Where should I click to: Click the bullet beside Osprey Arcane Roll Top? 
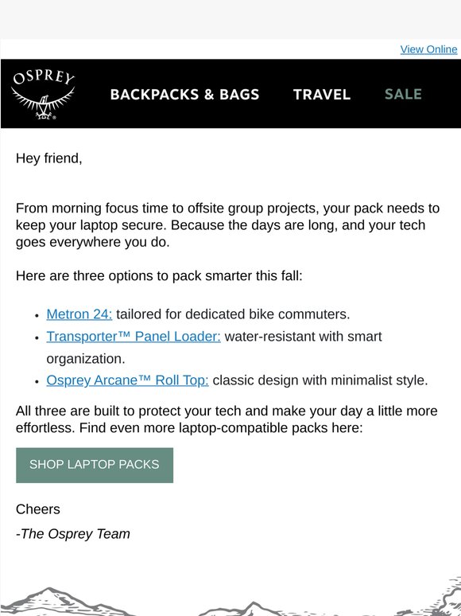37,381
